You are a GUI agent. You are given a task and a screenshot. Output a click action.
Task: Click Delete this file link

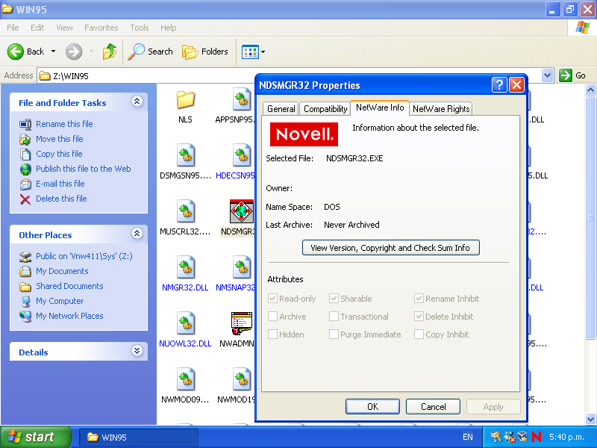click(x=61, y=199)
